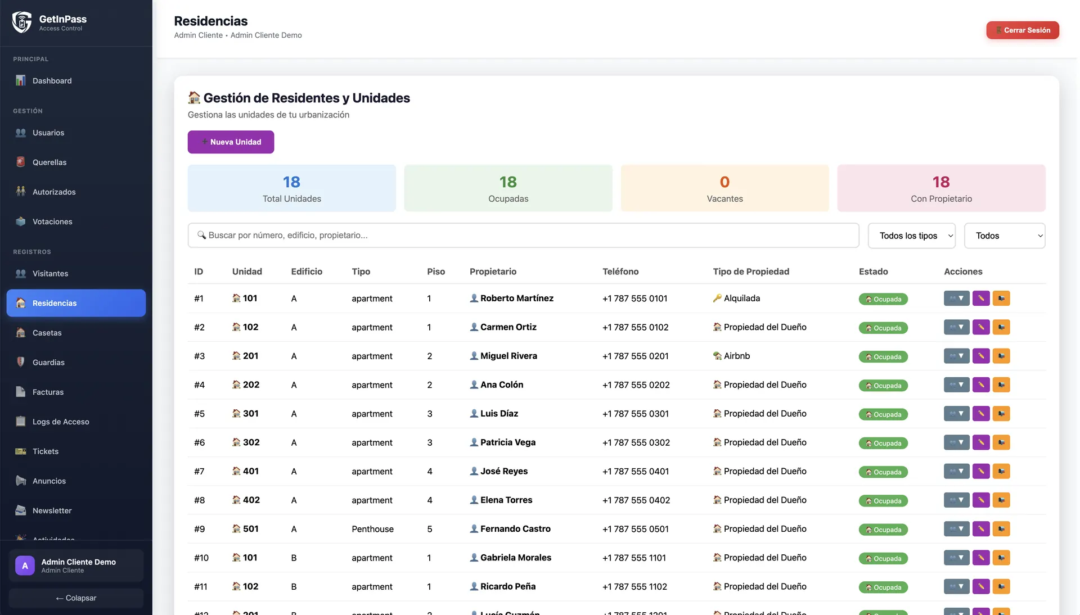The image size is (1080, 615).
Task: Click the search field 'Buscar por número, edificio, propietario'
Action: tap(523, 236)
